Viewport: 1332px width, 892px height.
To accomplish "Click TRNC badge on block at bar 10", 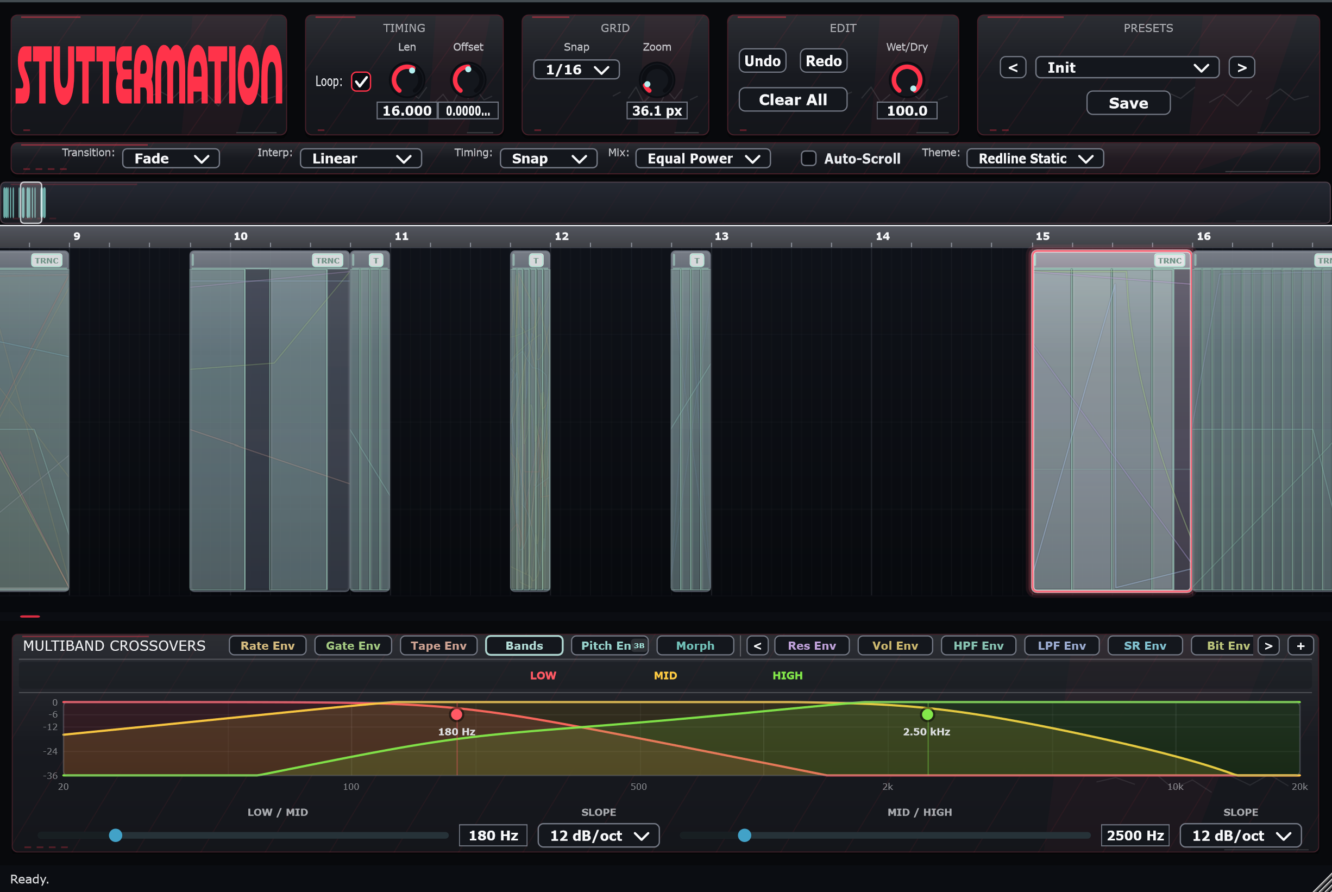I will 328,261.
